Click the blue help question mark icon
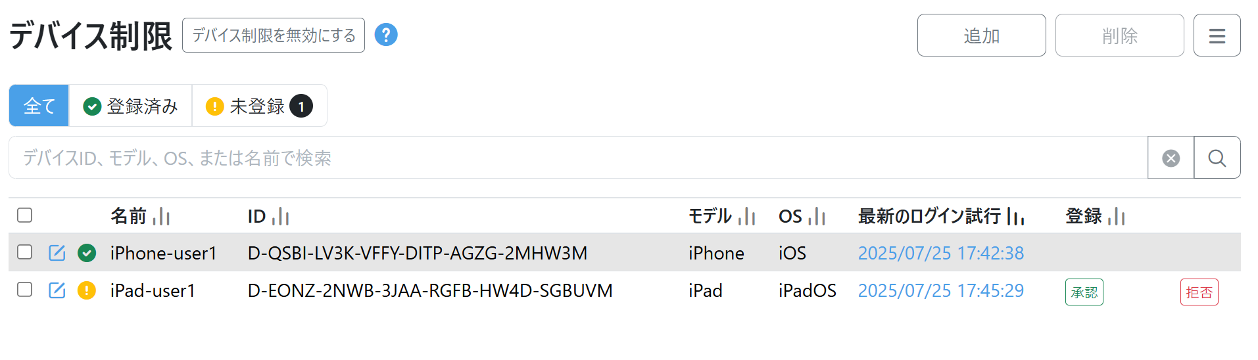Viewport: 1258px width, 360px height. pyautogui.click(x=386, y=35)
